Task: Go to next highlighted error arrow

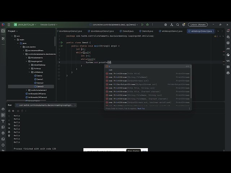Action: point(223,36)
